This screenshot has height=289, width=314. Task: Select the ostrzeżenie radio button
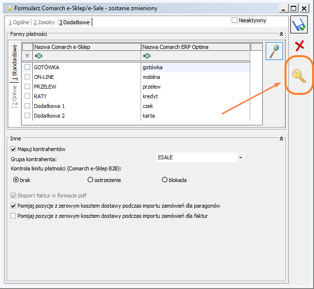tap(90, 180)
